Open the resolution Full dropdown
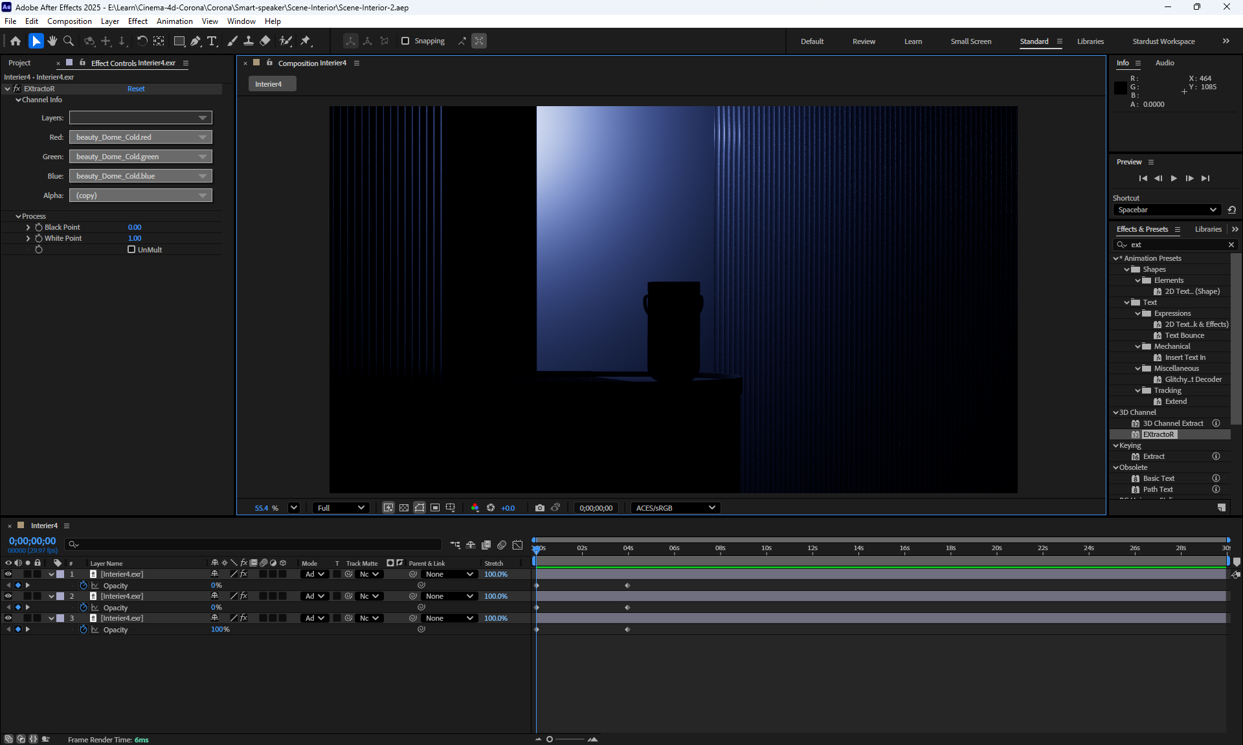This screenshot has height=745, width=1243. [x=341, y=508]
